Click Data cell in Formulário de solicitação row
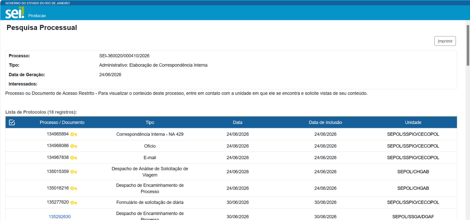 tap(238, 202)
